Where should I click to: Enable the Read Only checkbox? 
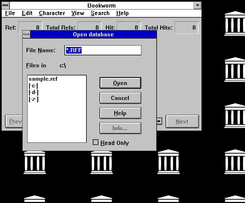point(95,143)
